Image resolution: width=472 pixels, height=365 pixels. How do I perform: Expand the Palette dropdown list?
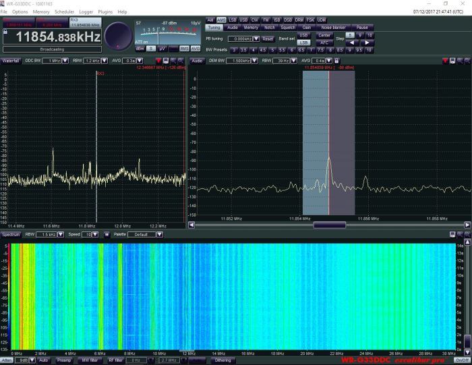click(x=160, y=235)
